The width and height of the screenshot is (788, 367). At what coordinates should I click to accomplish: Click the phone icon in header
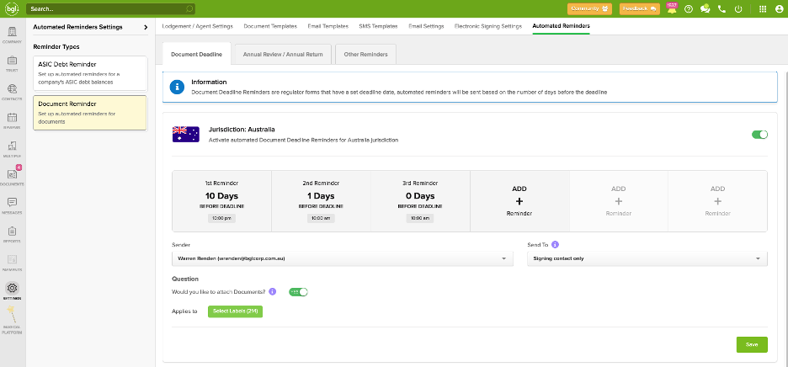click(x=721, y=9)
